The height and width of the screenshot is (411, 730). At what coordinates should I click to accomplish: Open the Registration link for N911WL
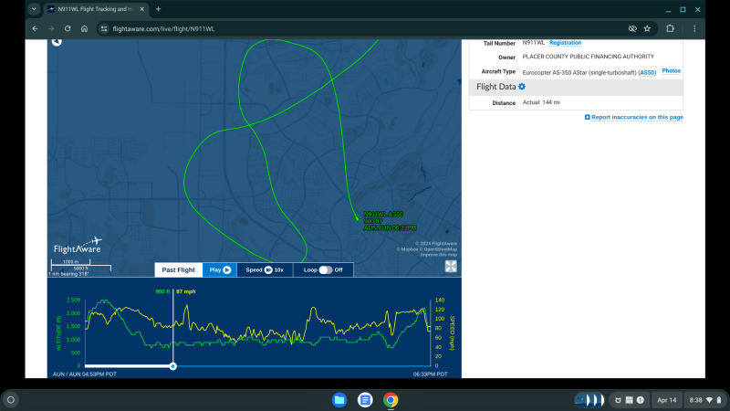pos(565,43)
